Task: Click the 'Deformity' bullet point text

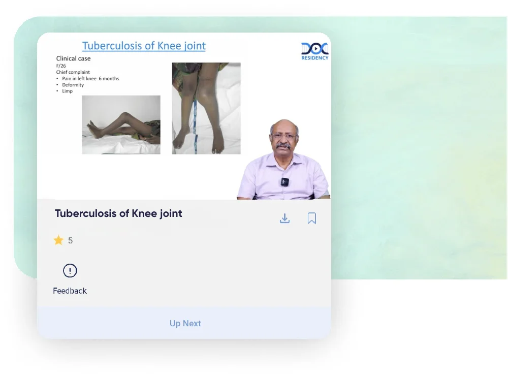Action: tap(73, 85)
